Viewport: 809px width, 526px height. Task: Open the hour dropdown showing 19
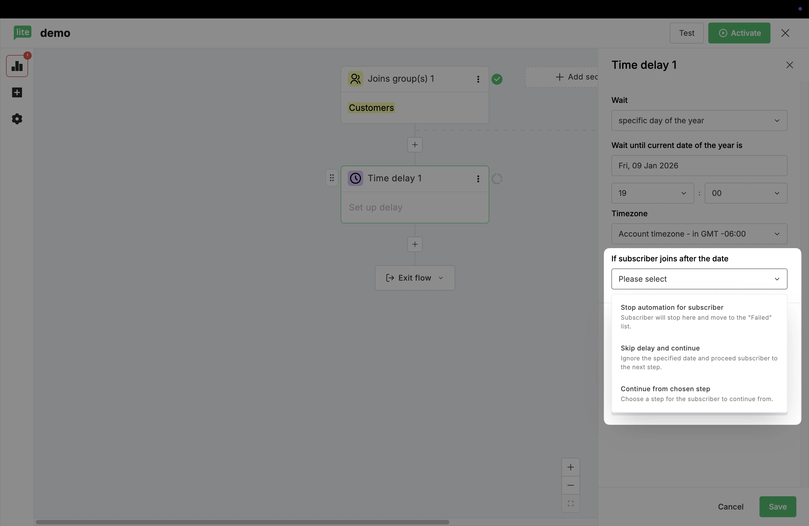652,193
